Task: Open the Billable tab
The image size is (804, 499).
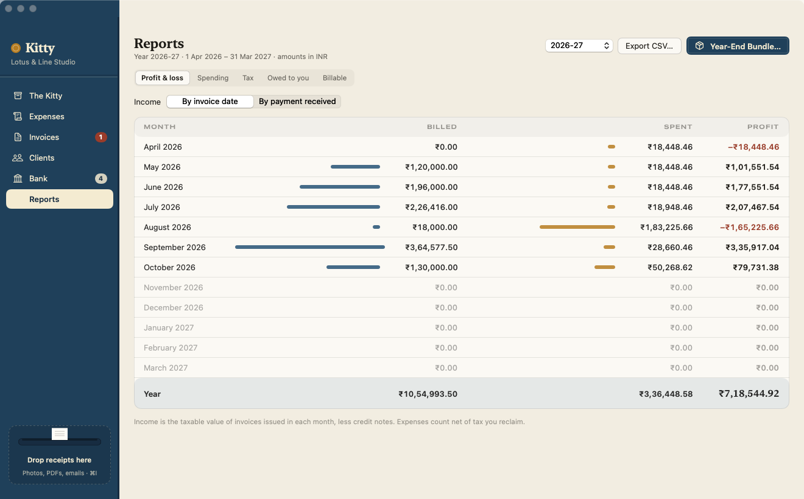Action: [x=334, y=78]
